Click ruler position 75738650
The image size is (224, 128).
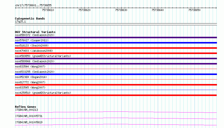[x=195, y=10]
